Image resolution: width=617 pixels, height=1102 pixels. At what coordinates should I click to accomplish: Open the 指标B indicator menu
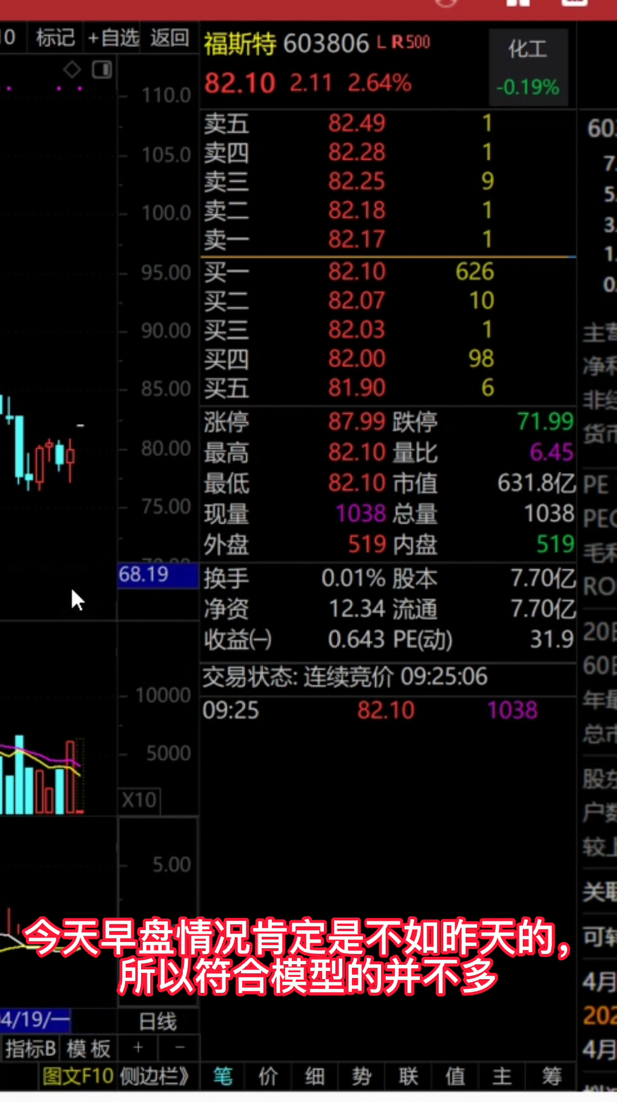pyautogui.click(x=30, y=1049)
